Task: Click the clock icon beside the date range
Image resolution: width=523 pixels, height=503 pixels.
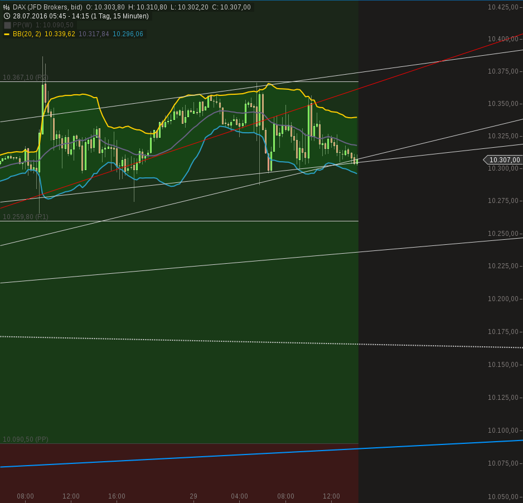Action: pyautogui.click(x=7, y=16)
